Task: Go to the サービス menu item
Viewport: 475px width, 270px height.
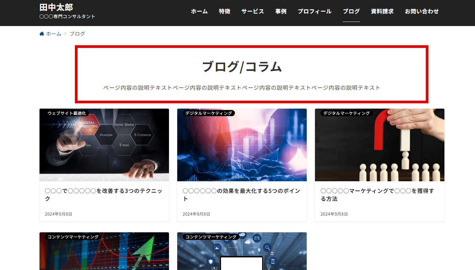Action: (x=253, y=11)
